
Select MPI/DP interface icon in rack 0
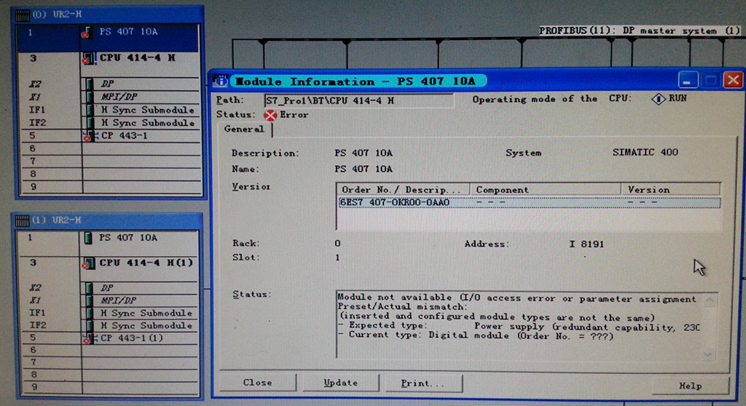(90, 97)
